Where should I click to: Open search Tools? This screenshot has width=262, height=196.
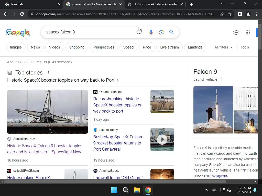245,47
